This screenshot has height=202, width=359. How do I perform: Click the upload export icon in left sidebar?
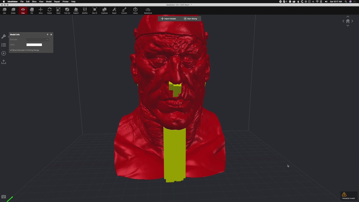tap(4, 62)
